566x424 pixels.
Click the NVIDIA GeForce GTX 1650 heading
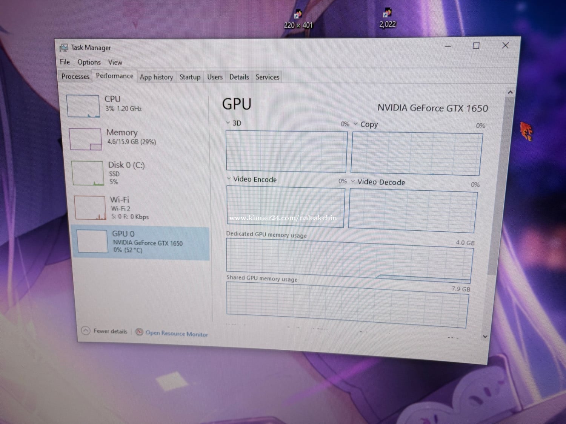pos(433,108)
